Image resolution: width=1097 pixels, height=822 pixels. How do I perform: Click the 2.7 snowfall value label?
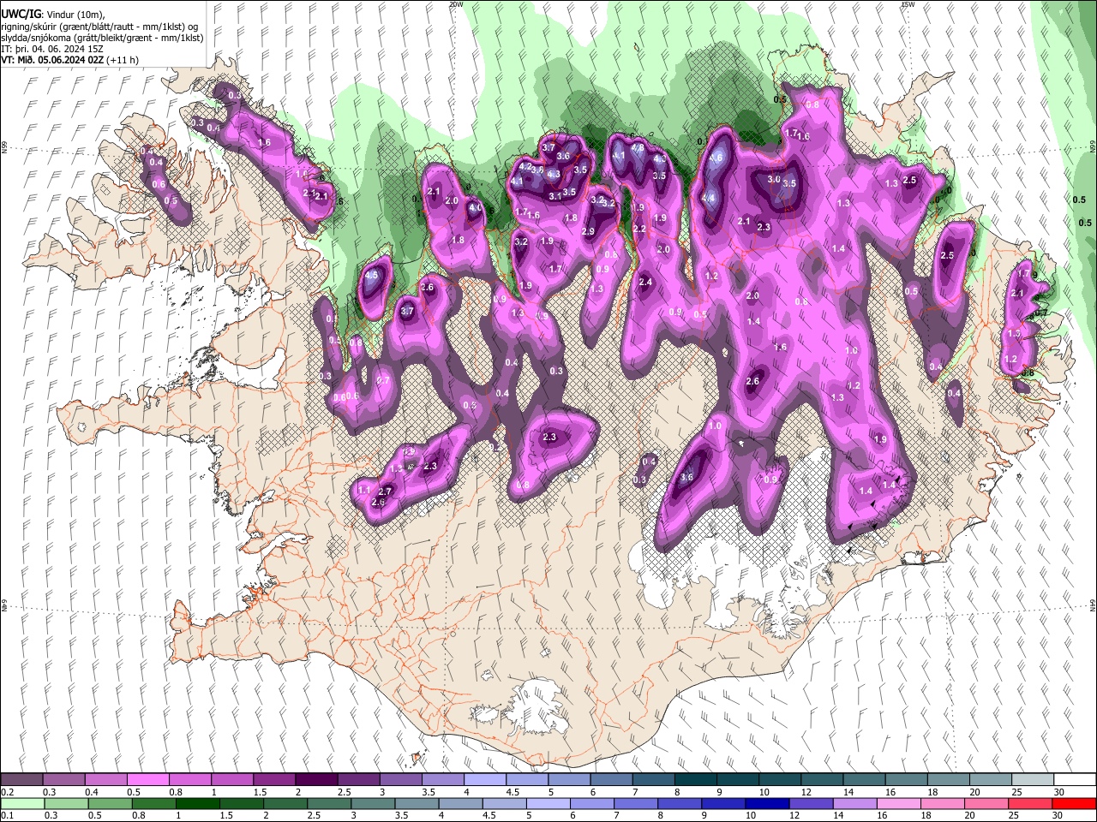pos(385,491)
